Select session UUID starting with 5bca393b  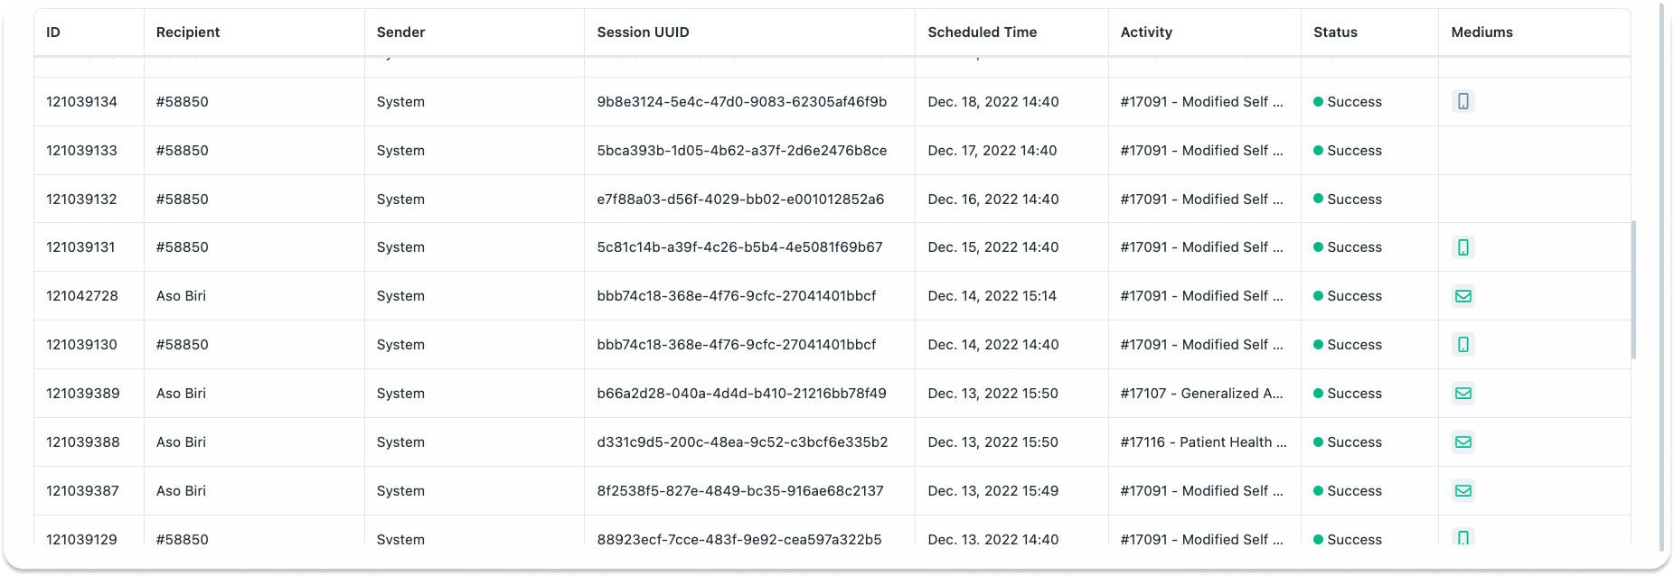(x=741, y=151)
